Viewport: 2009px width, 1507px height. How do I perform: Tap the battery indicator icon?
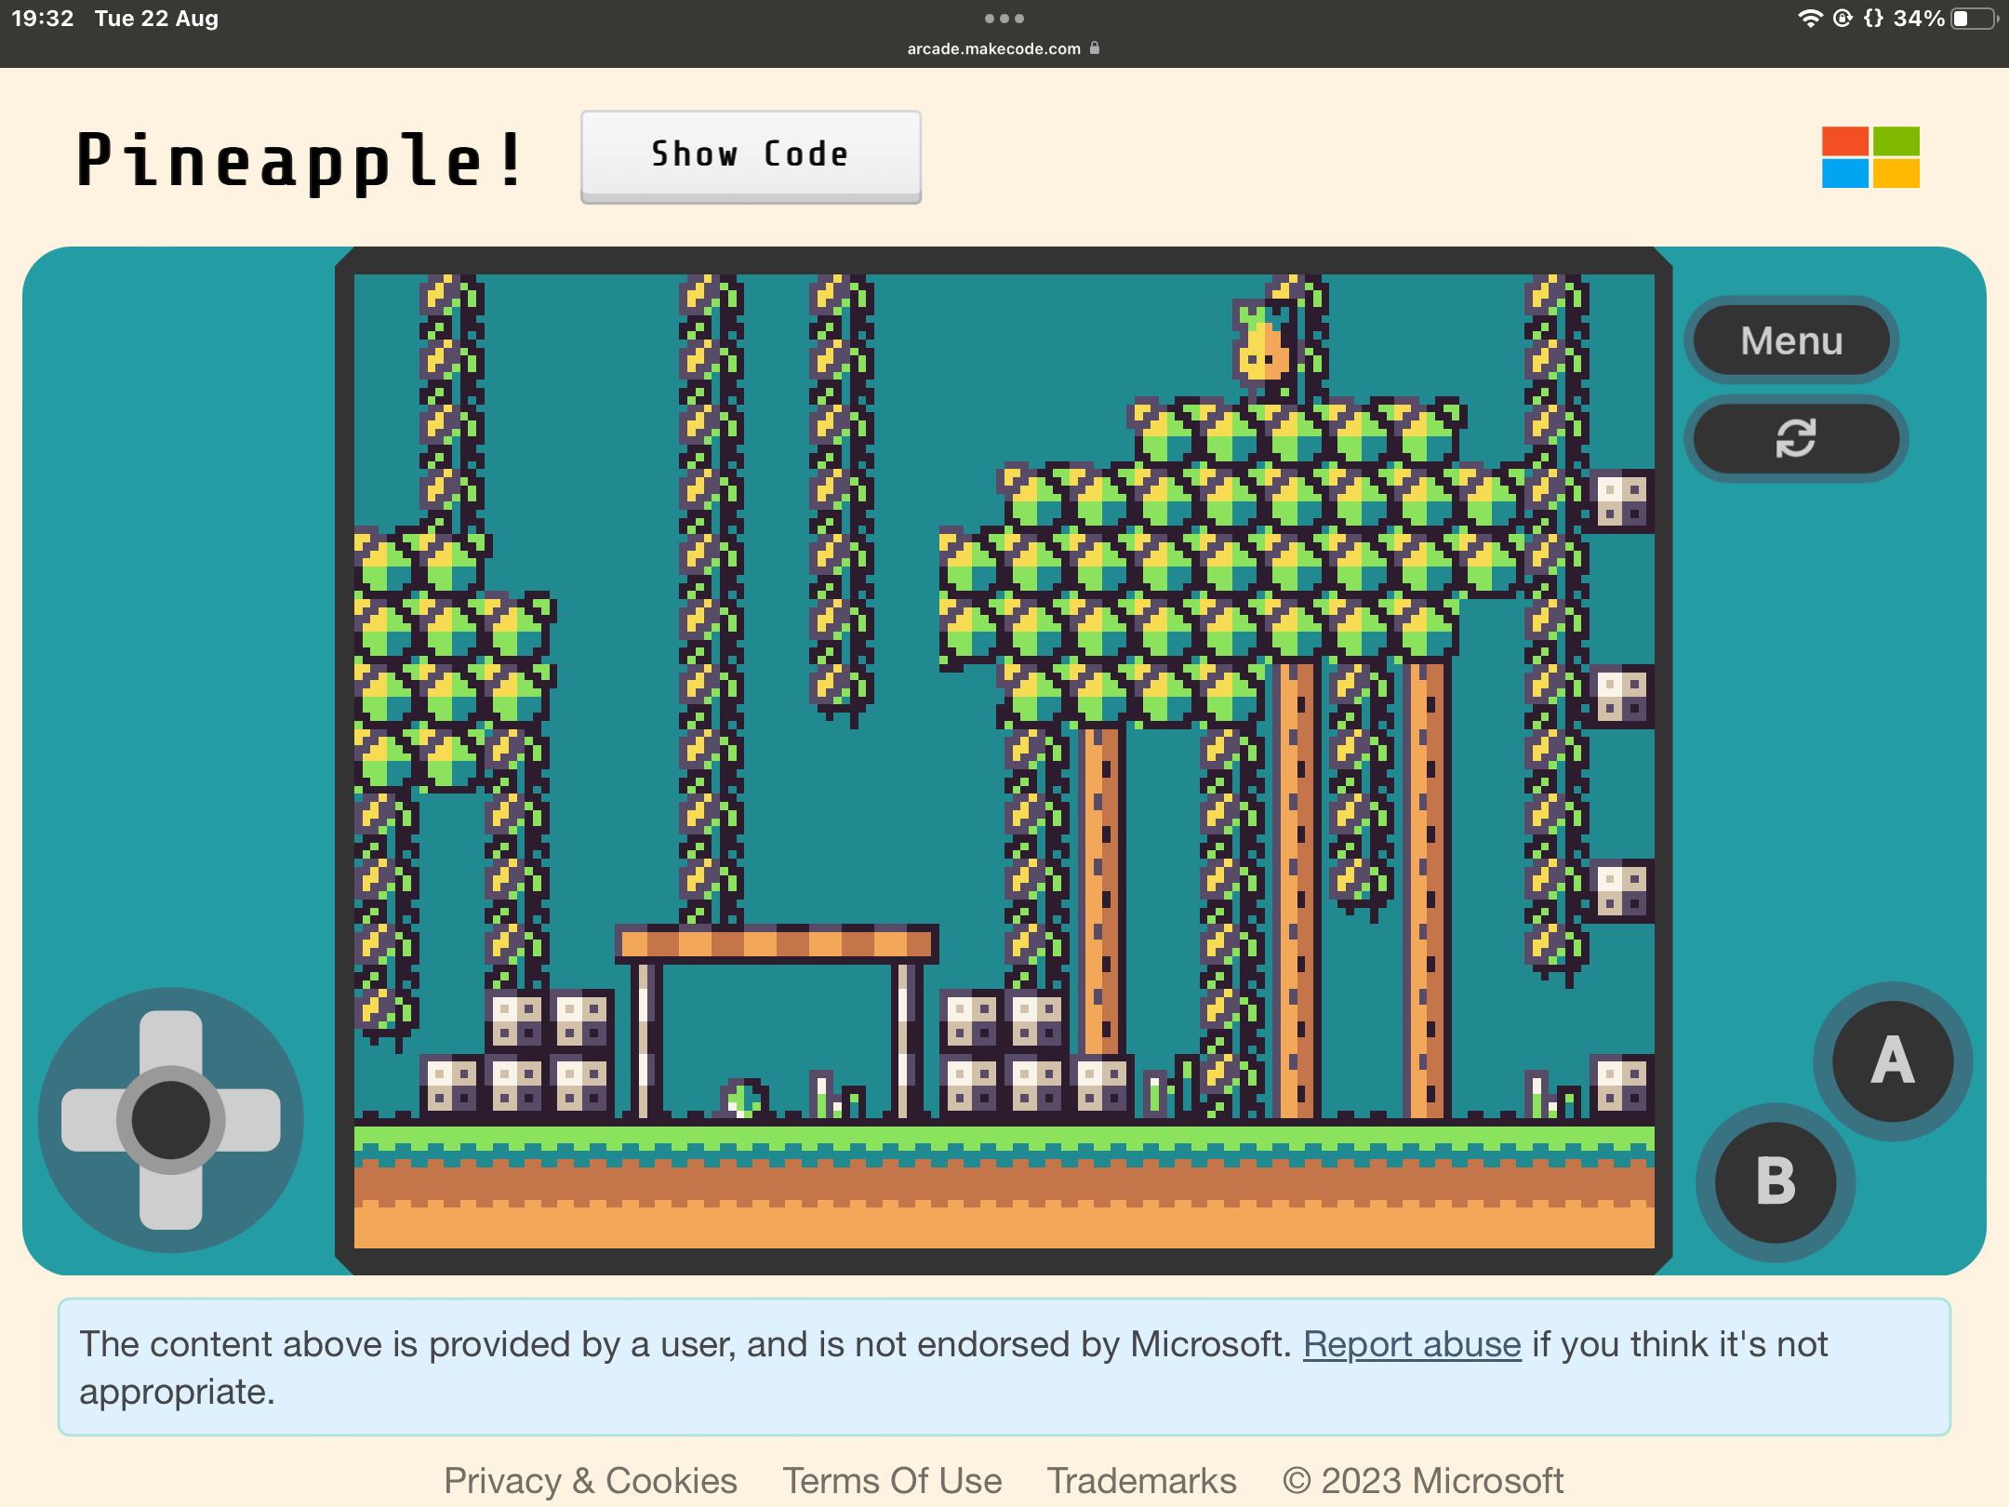pos(1974,19)
